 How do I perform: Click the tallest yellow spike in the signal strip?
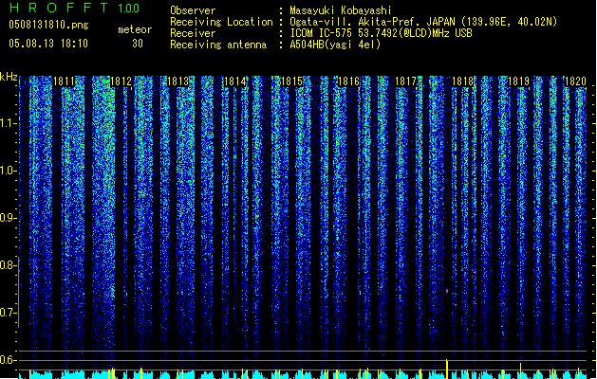tap(447, 369)
